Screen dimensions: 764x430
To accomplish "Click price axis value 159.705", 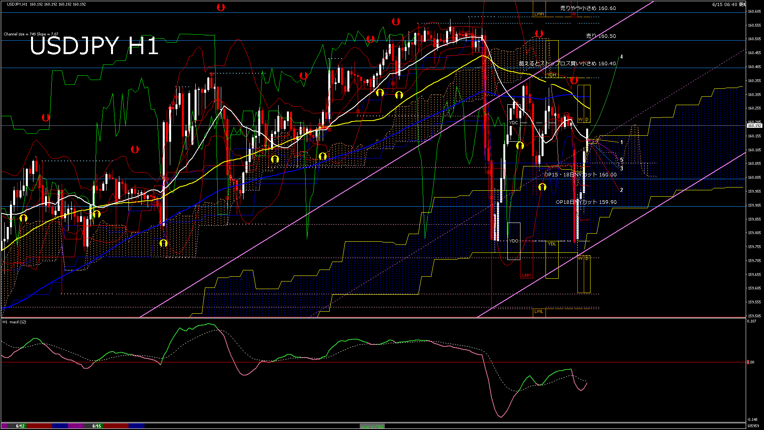I will click(754, 261).
